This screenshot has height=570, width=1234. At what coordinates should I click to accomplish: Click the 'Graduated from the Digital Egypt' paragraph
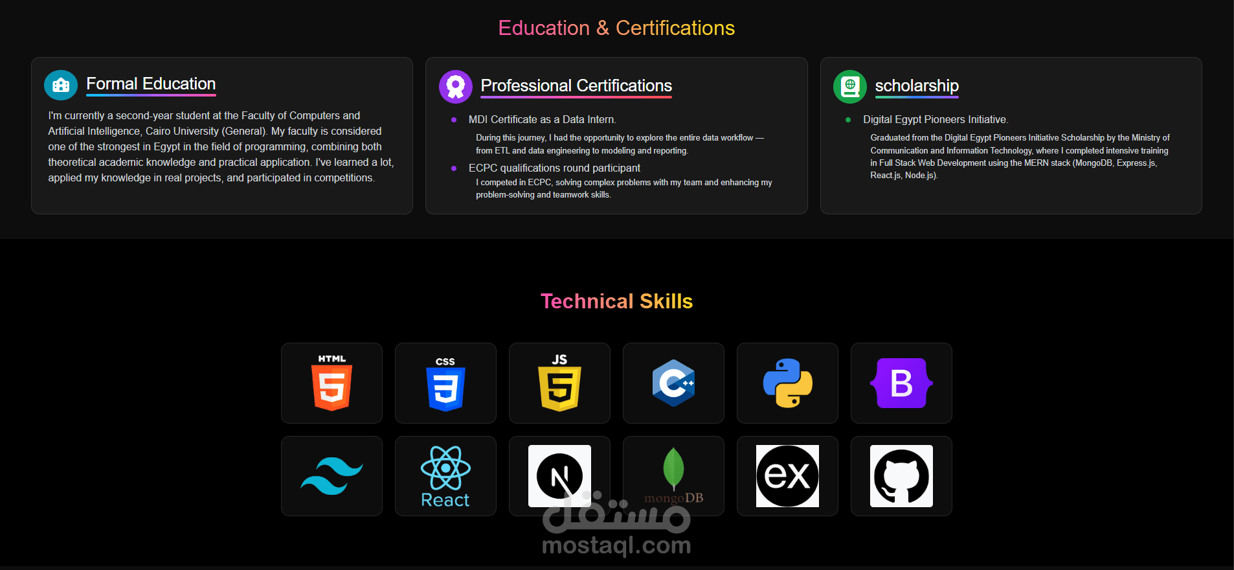tap(1020, 156)
